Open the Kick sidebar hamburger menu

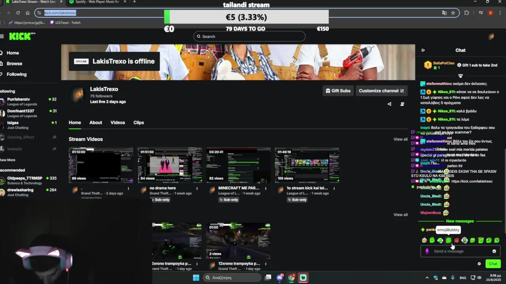(x=2, y=36)
